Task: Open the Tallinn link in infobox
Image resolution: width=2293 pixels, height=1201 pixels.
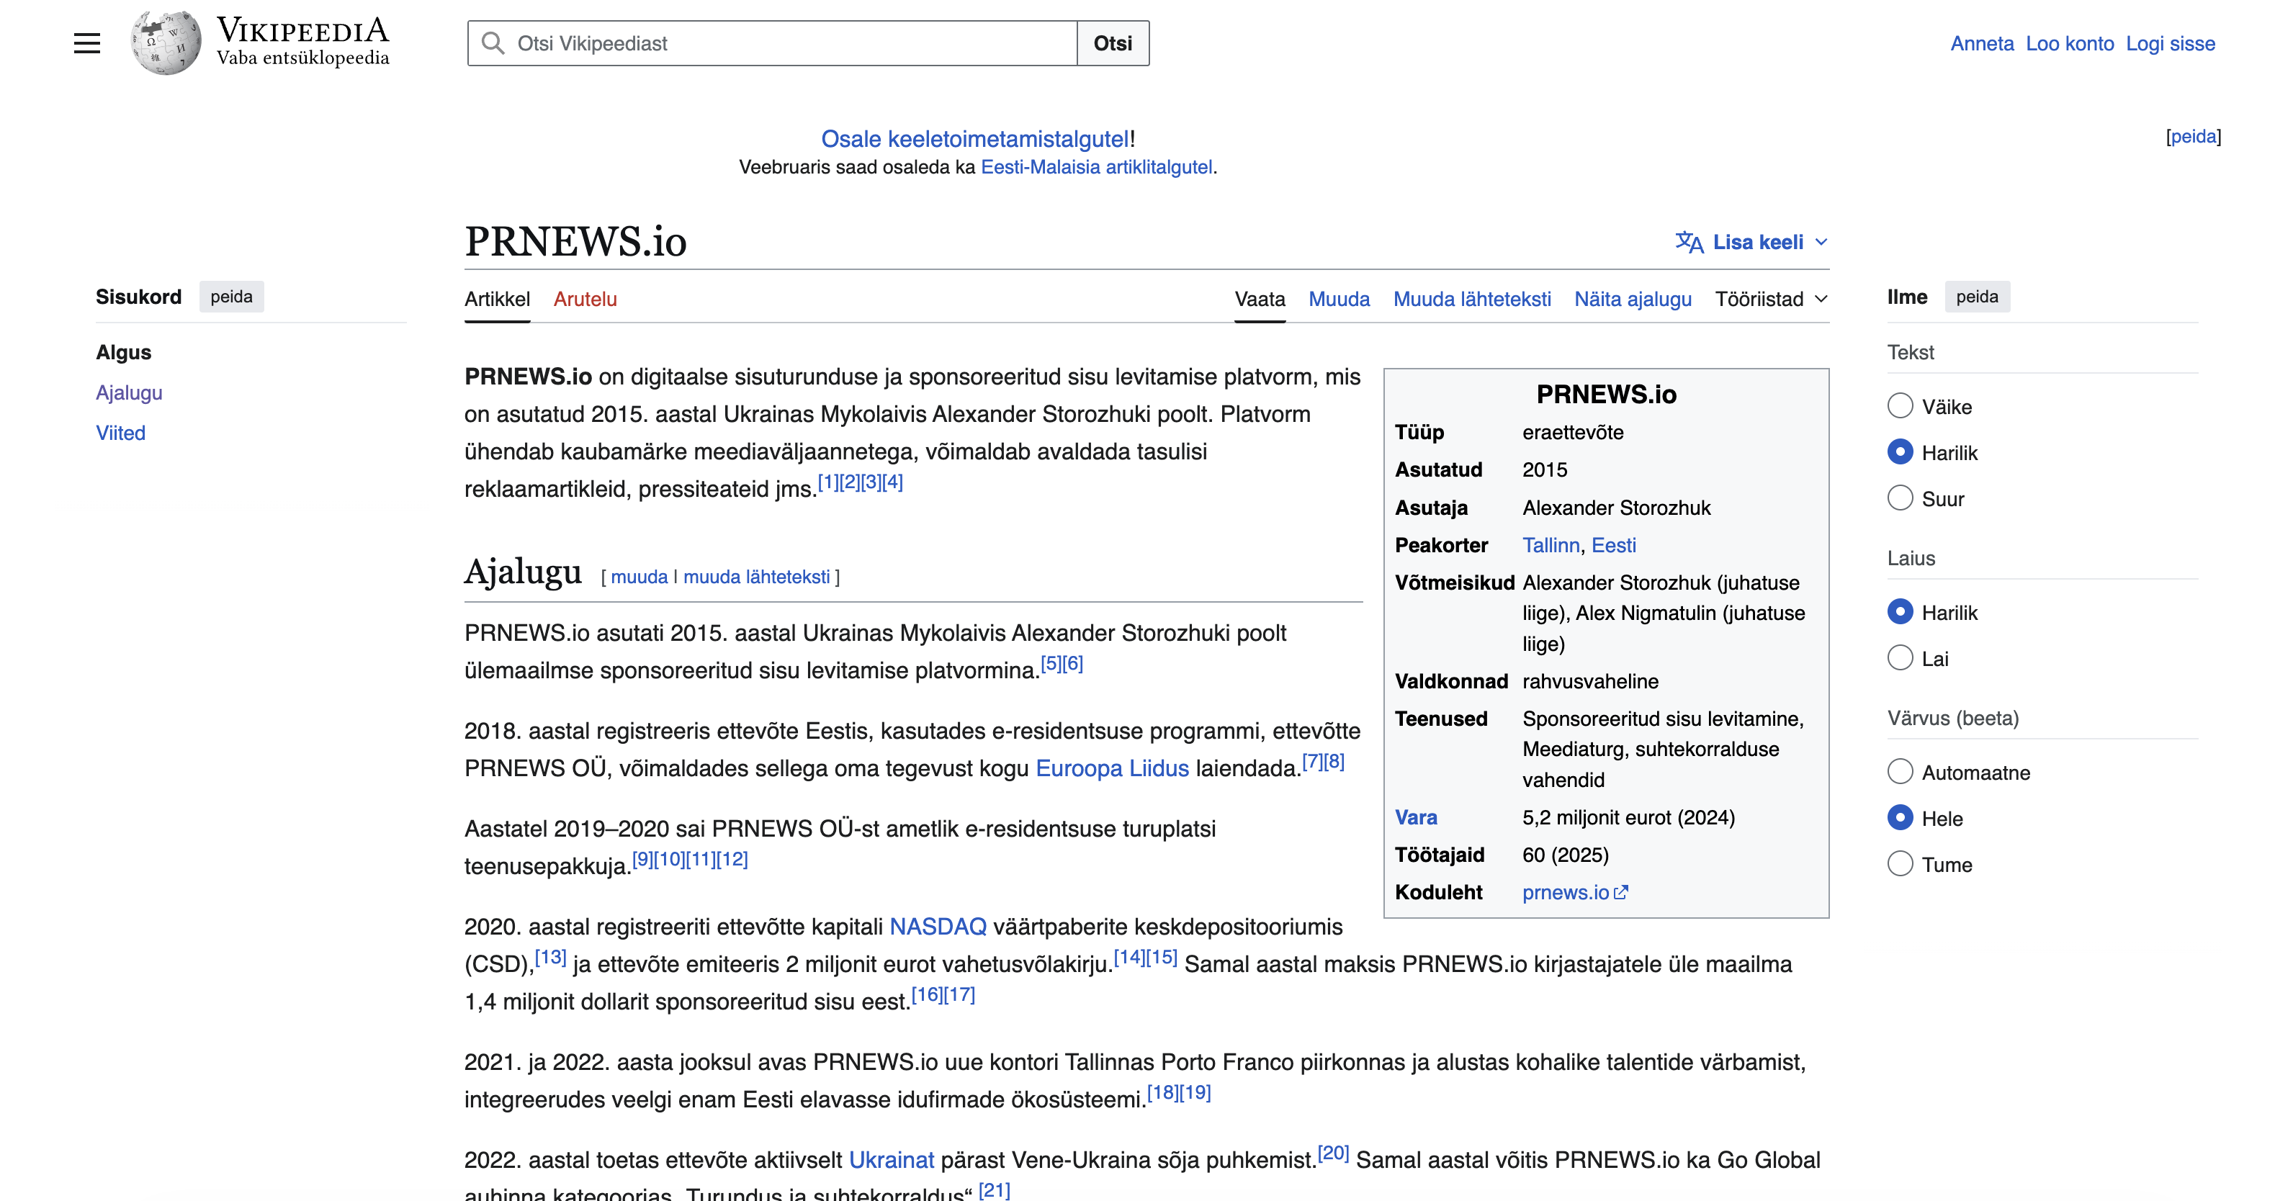Action: click(1551, 545)
